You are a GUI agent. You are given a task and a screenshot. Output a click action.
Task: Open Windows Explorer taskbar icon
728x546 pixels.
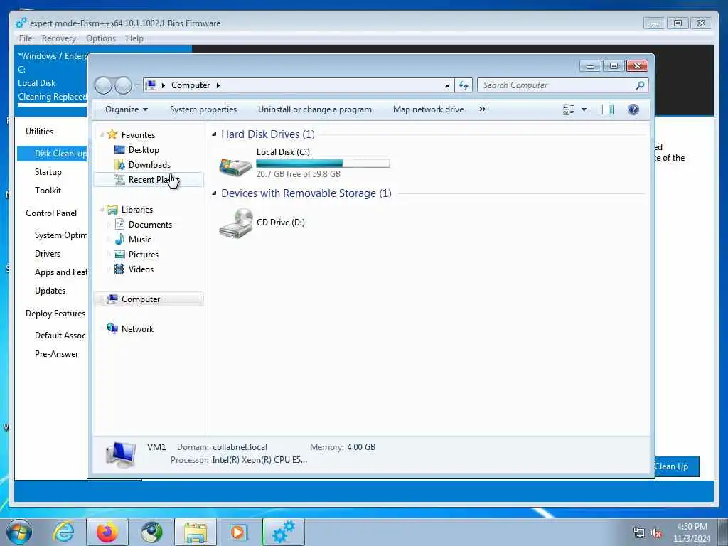point(196,532)
